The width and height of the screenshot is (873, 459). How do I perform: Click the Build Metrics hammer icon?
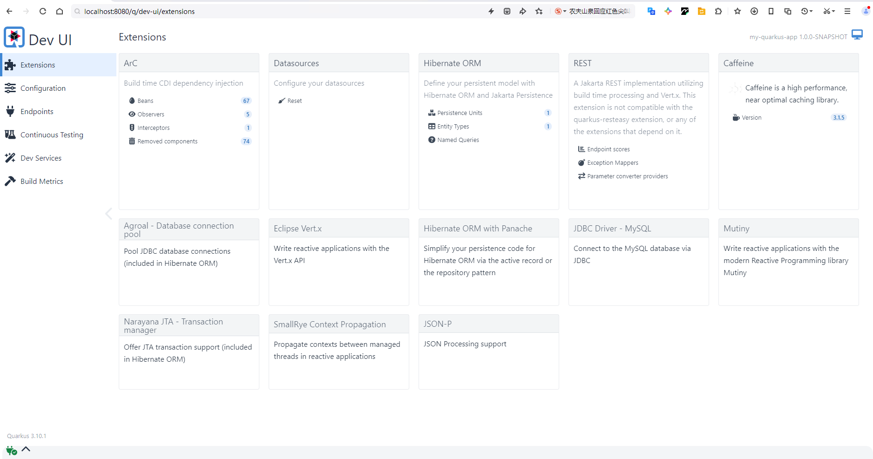coord(10,181)
